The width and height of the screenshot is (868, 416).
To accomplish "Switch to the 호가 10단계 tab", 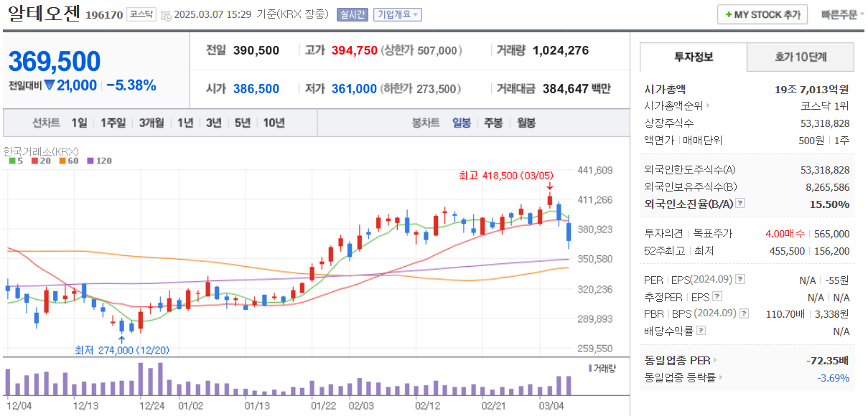I will pos(799,57).
